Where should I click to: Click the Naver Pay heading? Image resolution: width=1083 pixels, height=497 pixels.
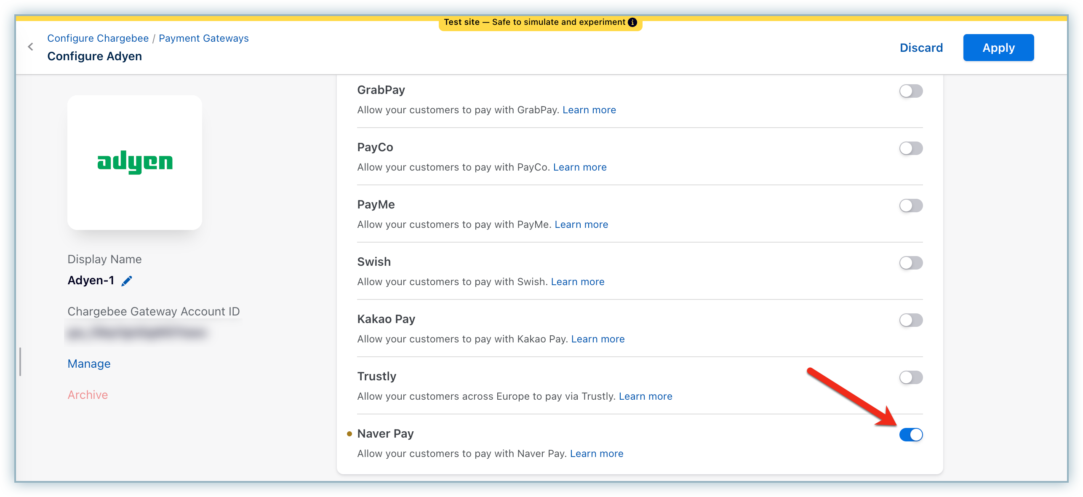pos(386,434)
